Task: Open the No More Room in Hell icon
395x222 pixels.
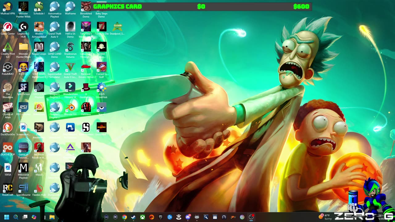Action: point(39,151)
